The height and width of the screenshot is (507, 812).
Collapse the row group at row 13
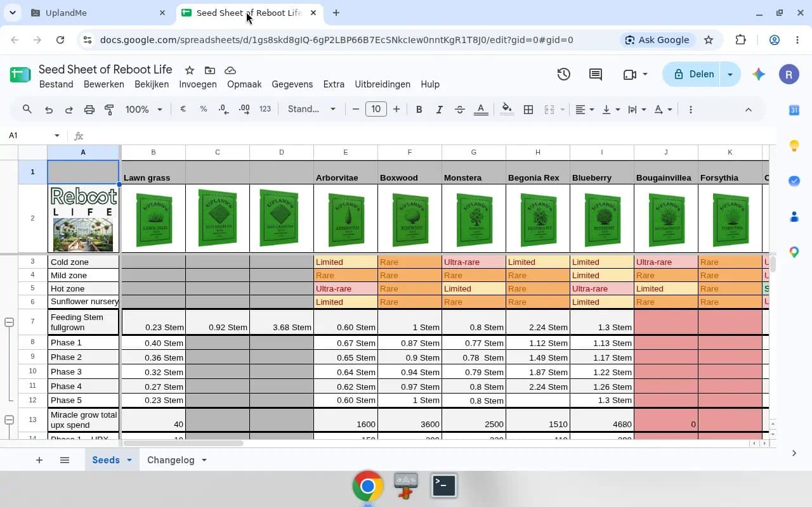click(9, 420)
